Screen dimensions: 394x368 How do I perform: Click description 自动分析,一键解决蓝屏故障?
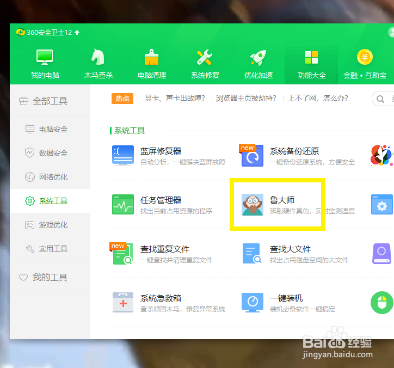point(183,162)
